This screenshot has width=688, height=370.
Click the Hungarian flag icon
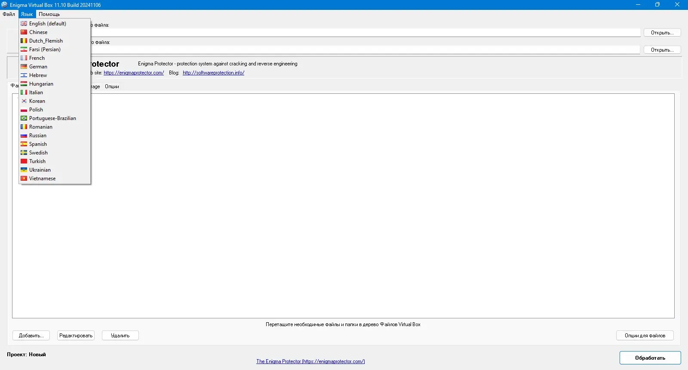24,84
